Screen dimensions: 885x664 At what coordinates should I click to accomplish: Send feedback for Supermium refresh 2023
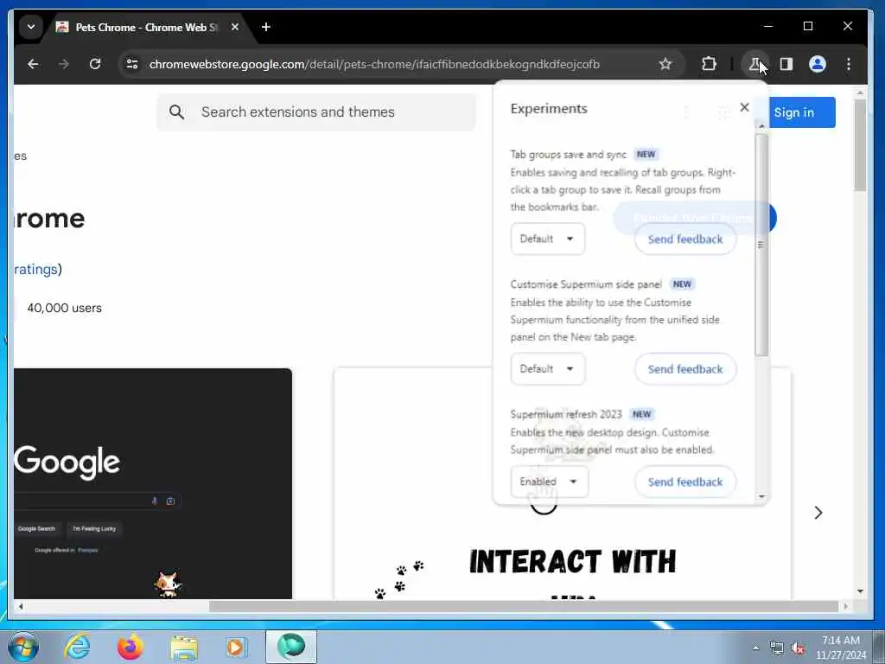coord(685,482)
